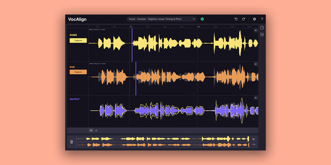Screen dimensions: 331x165
Task: Click the trash icon to delete captured audio
Action: (72, 142)
